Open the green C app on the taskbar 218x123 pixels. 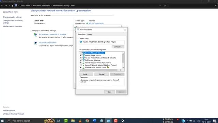pos(66,121)
